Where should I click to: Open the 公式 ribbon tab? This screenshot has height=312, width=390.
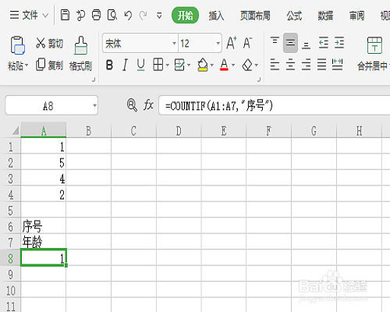(294, 16)
